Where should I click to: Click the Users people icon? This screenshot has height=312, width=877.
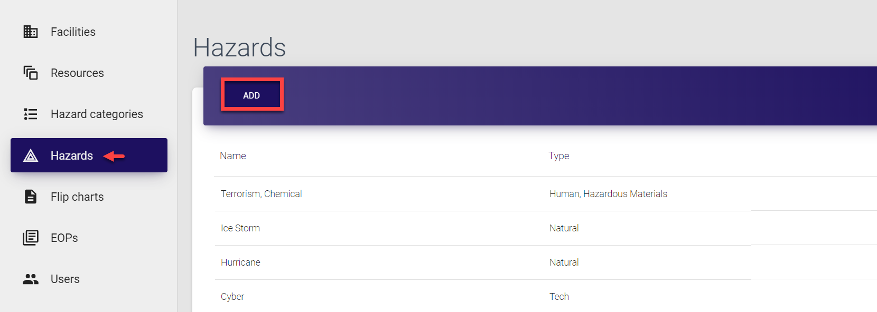click(x=31, y=279)
